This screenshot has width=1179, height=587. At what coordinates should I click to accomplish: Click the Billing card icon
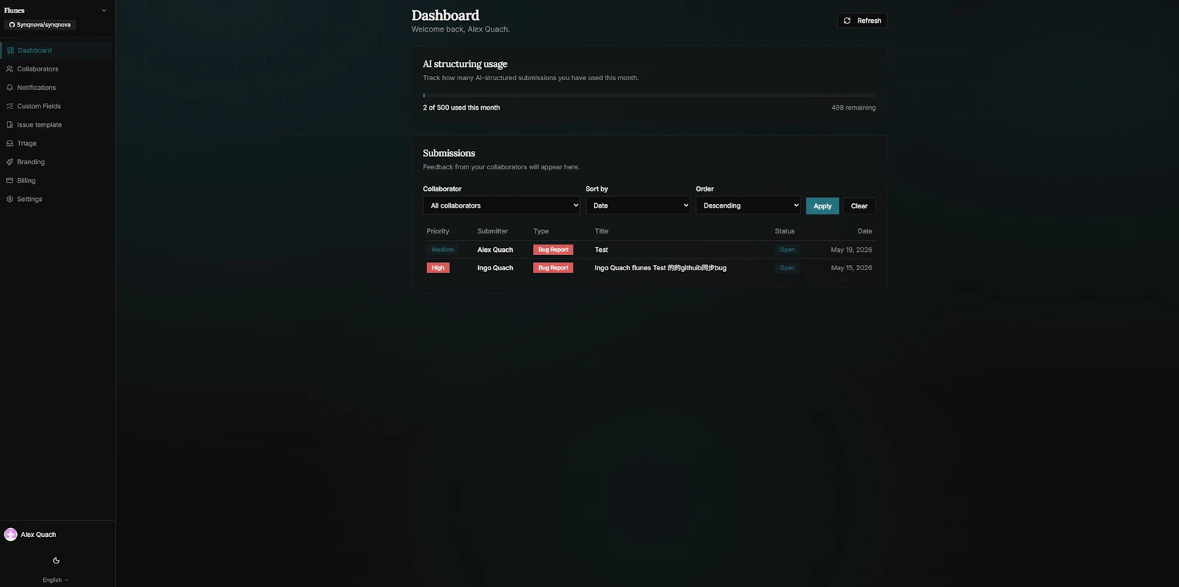10,180
